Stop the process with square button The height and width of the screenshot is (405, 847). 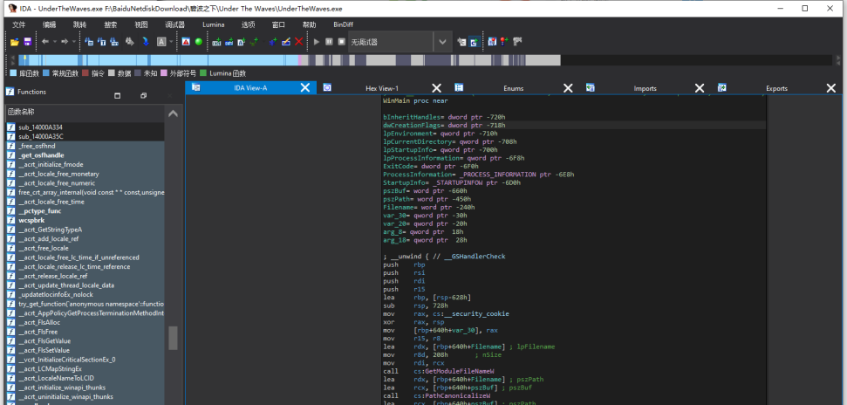(341, 42)
